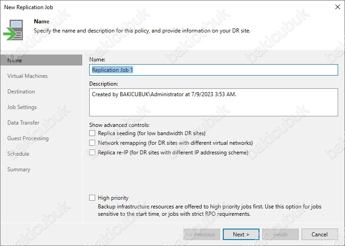Image resolution: width=345 pixels, height=246 pixels.
Task: Switch to the Job Settings step
Action: [22, 107]
